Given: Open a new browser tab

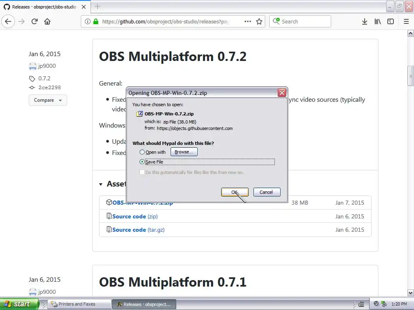Looking at the screenshot, I should coord(97,6).
